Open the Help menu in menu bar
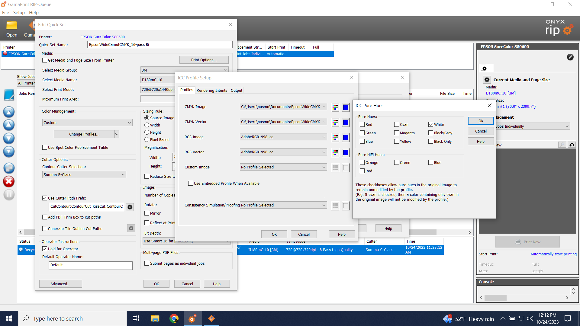 pos(34,12)
